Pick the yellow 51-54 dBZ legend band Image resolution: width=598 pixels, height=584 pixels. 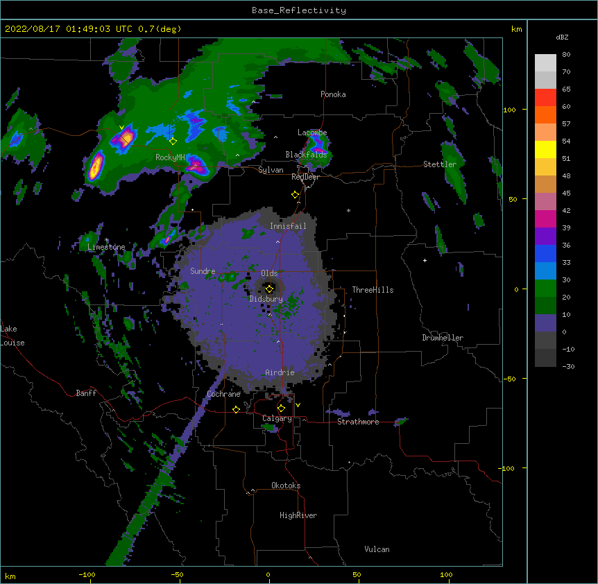pyautogui.click(x=545, y=150)
